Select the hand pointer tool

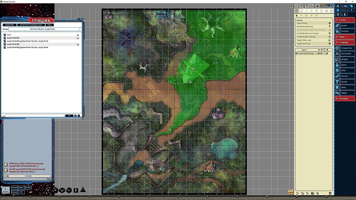(x=297, y=16)
